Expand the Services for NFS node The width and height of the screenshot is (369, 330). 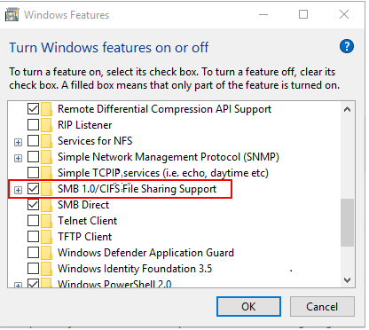(x=18, y=142)
